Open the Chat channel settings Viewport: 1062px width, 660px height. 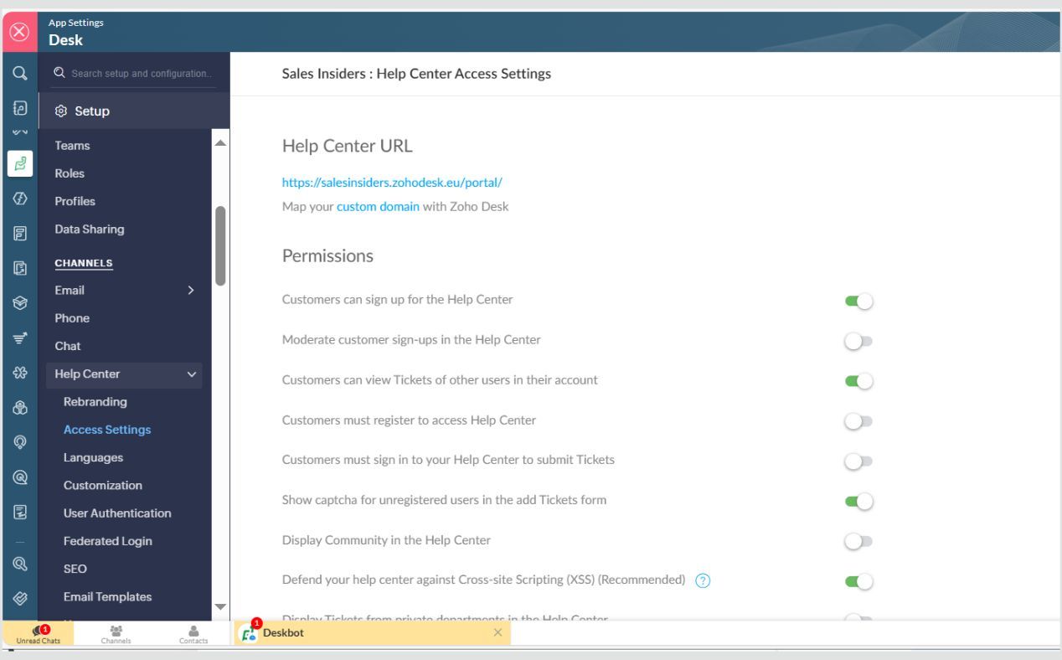click(x=68, y=346)
